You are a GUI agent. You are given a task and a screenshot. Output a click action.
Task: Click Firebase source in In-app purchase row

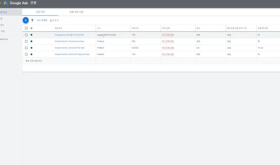(x=101, y=54)
